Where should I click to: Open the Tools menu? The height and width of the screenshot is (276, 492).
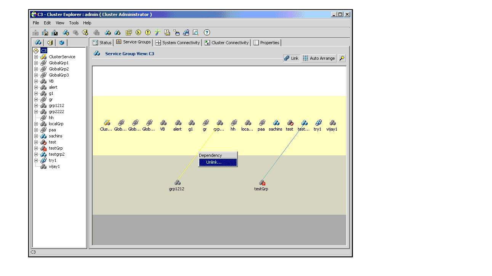(x=74, y=23)
